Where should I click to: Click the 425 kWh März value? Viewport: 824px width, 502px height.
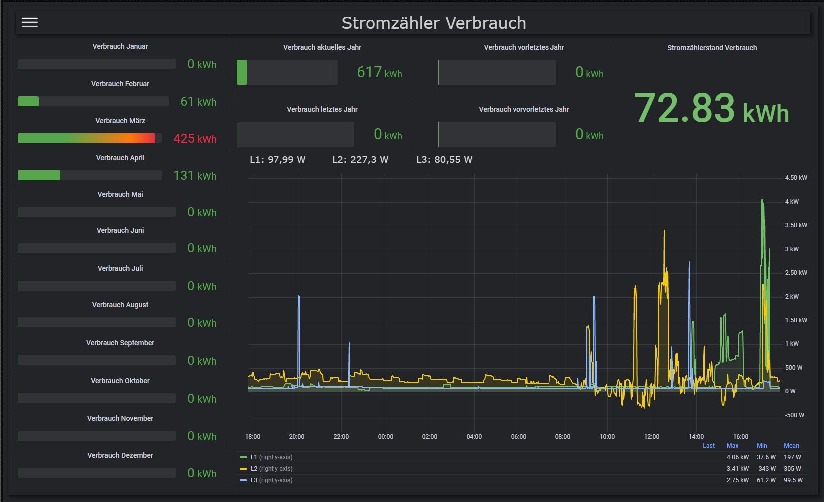click(195, 139)
